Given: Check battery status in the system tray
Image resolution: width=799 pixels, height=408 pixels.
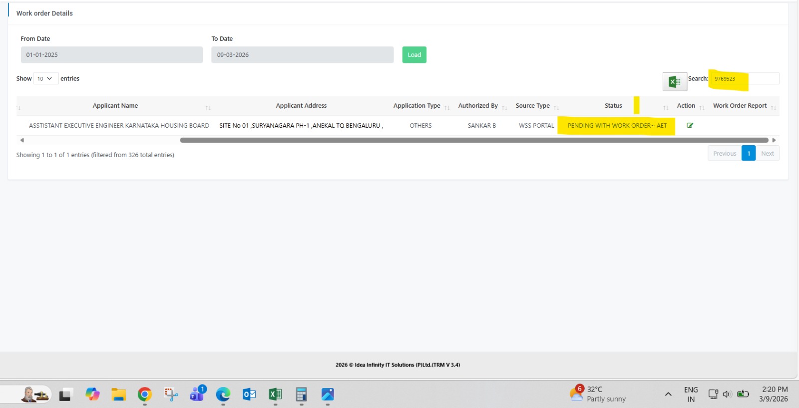Looking at the screenshot, I should 743,394.
